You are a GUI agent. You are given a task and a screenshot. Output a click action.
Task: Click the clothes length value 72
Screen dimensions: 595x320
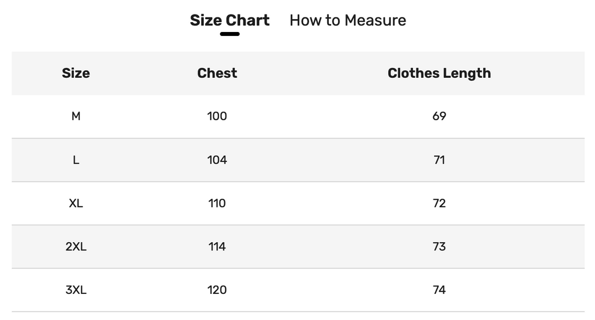tap(439, 203)
